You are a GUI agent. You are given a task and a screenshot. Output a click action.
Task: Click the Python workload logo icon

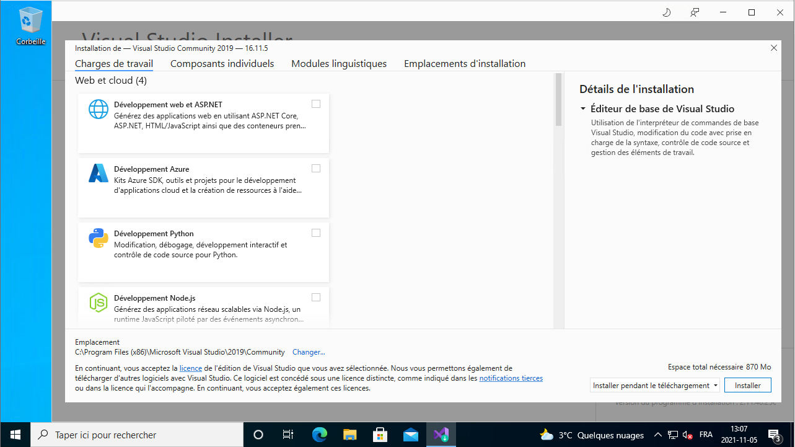click(x=99, y=238)
